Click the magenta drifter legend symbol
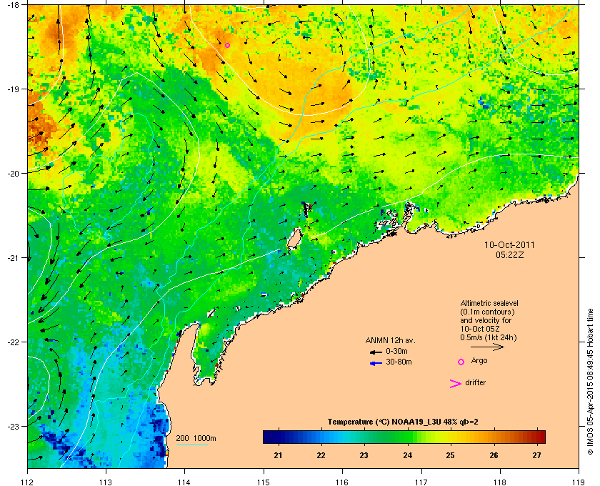600x486 pixels. point(456,384)
